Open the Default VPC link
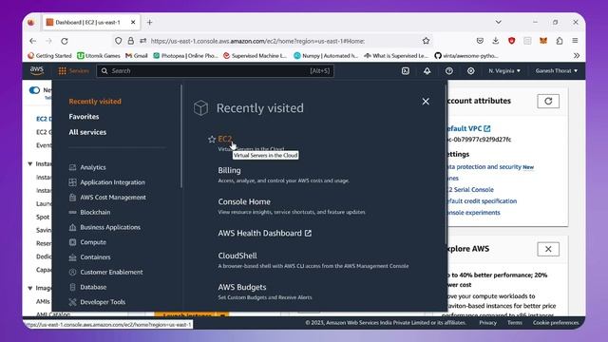608x342 pixels. click(x=467, y=128)
